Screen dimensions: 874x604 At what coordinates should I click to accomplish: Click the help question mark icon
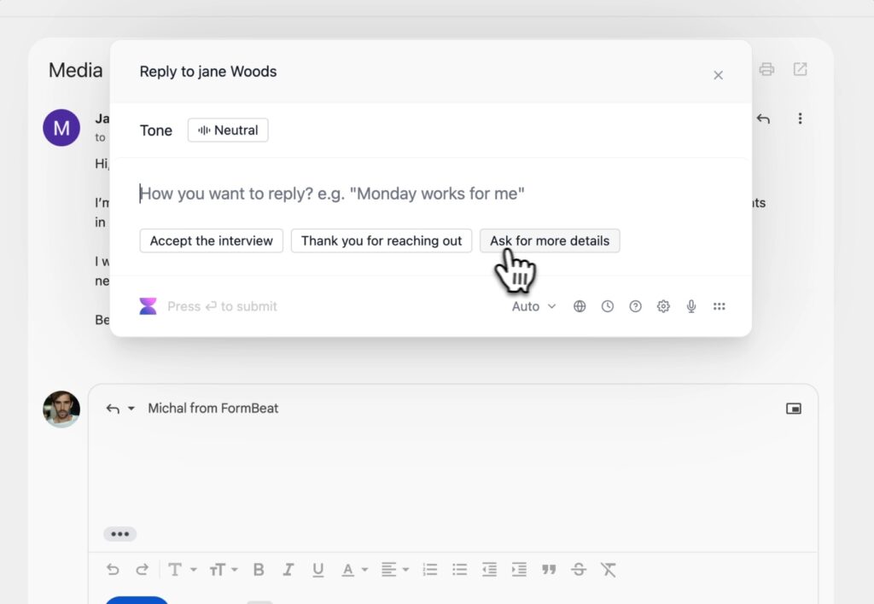click(x=635, y=306)
